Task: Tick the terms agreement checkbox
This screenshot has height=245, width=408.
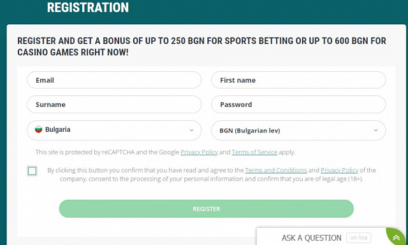Action: coord(33,171)
